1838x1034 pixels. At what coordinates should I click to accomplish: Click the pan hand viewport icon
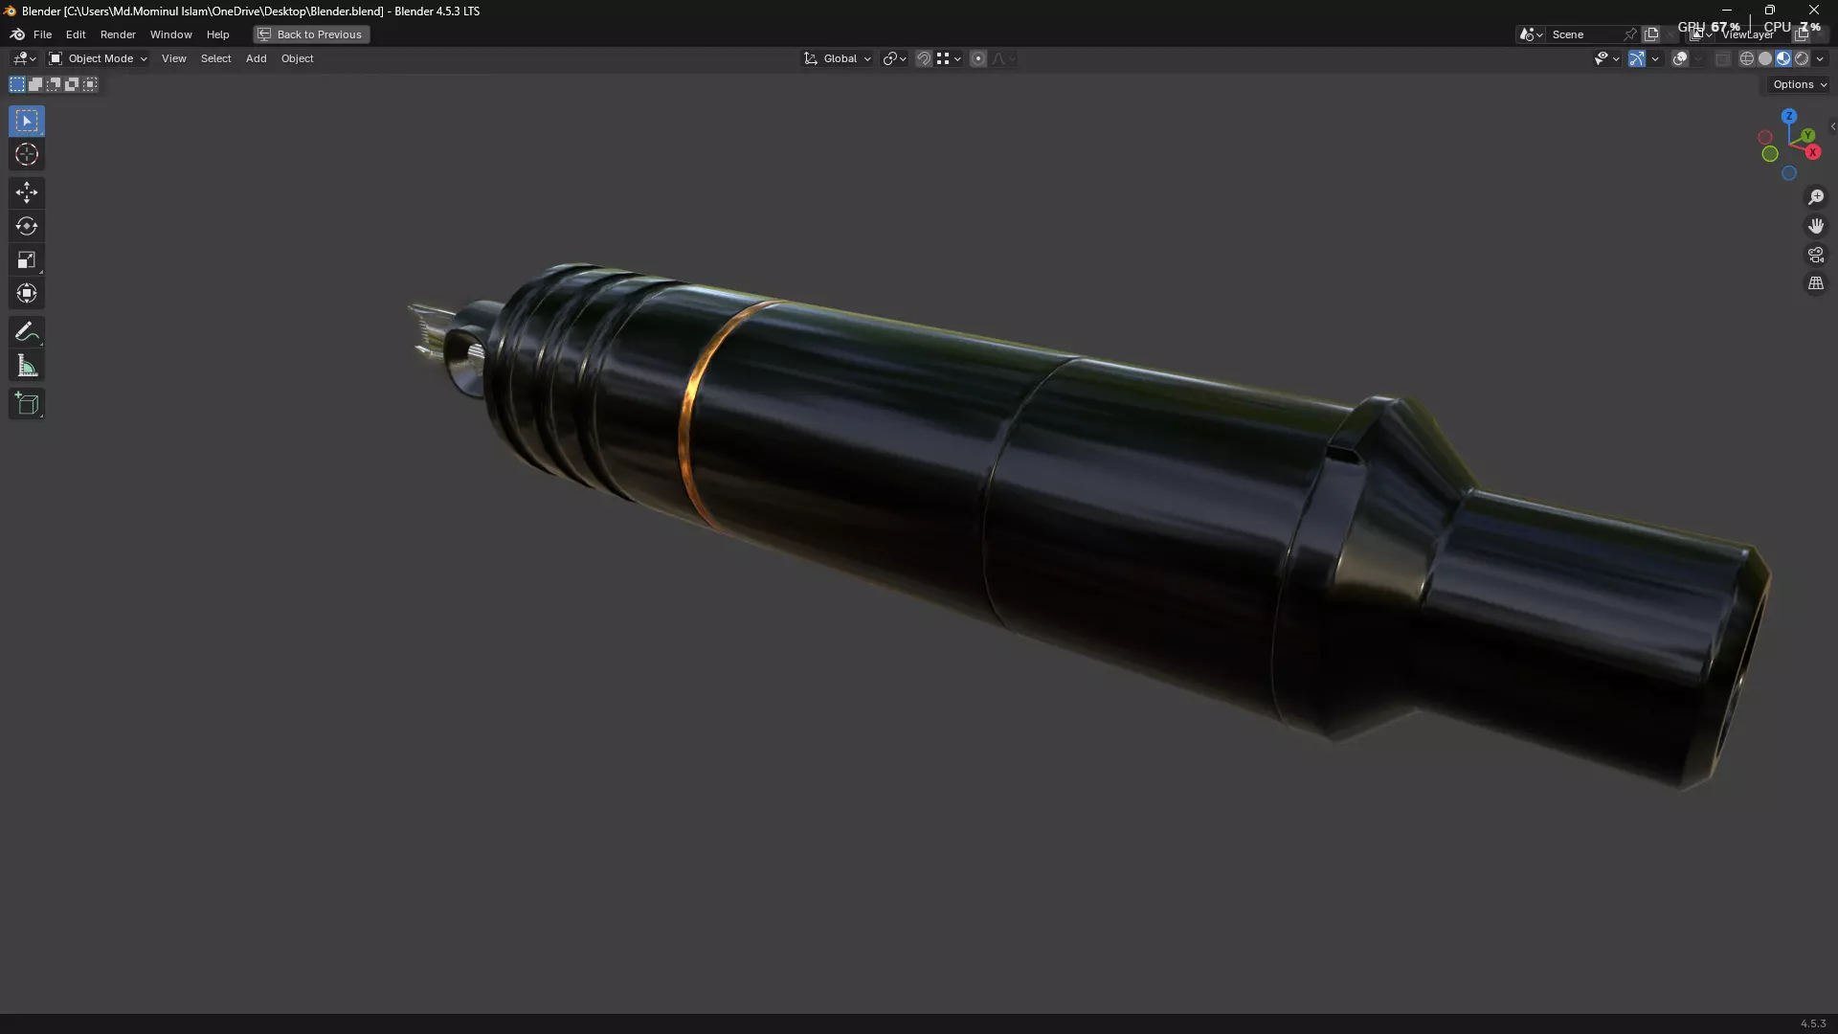1816,226
